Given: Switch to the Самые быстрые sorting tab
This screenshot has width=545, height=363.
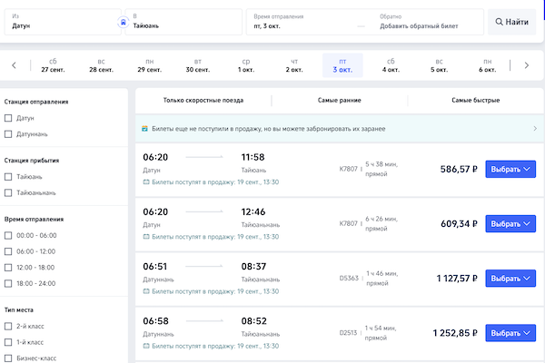Looking at the screenshot, I should tap(475, 100).
